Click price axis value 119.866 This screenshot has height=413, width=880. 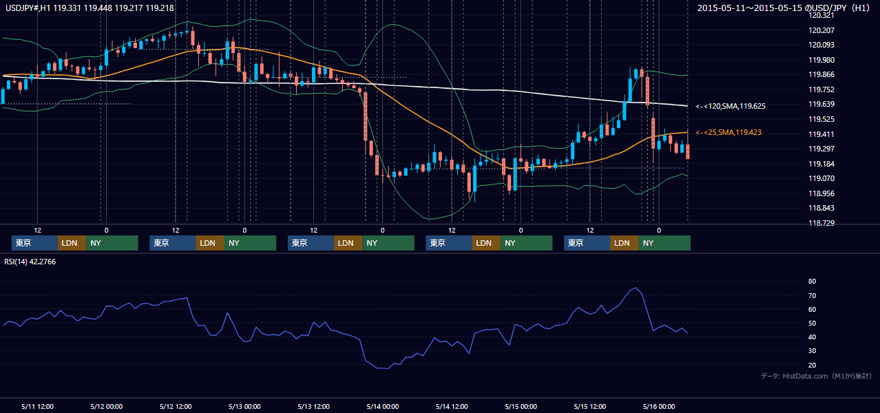click(821, 75)
